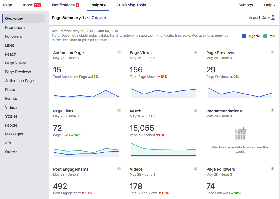This screenshot has height=199, width=280.
Task: Click the Recommendations calendar icon
Action: point(240,134)
